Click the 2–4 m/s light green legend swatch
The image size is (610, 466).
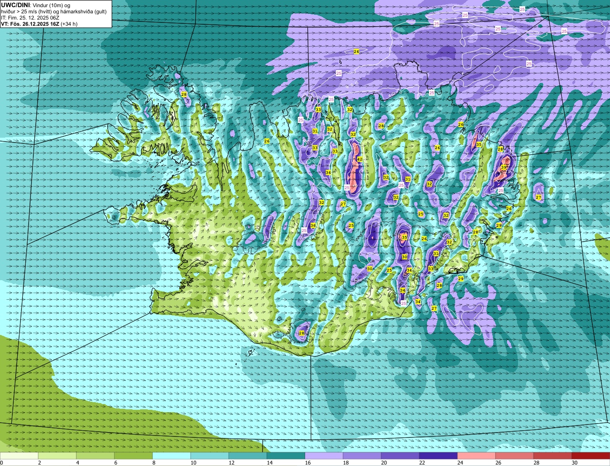[57, 456]
